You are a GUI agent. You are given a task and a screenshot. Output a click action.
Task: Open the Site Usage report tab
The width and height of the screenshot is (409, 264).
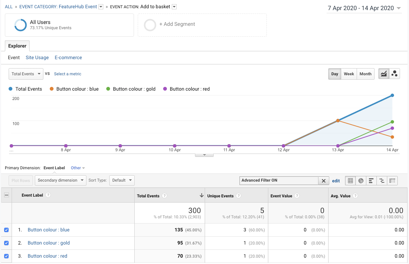[37, 57]
